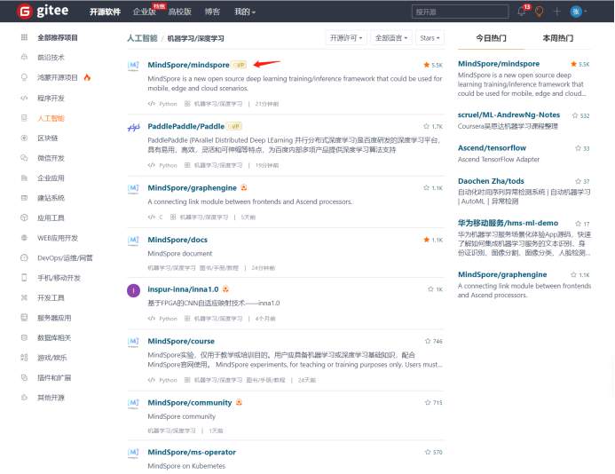
Task: Click the lightbulb icon in header
Action: pyautogui.click(x=540, y=12)
